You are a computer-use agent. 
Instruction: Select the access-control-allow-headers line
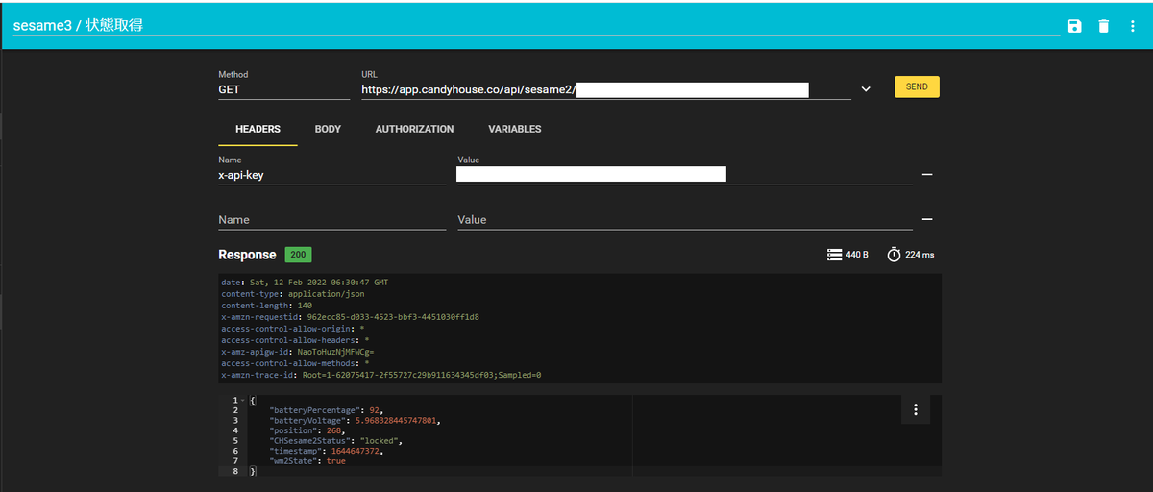point(295,340)
